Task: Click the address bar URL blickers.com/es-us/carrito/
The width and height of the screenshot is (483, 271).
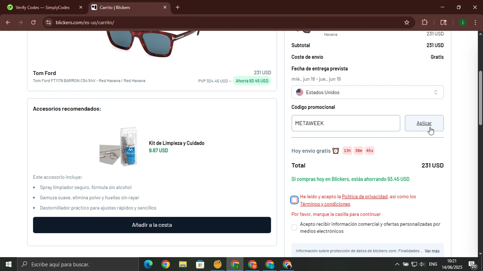Action: tap(85, 23)
